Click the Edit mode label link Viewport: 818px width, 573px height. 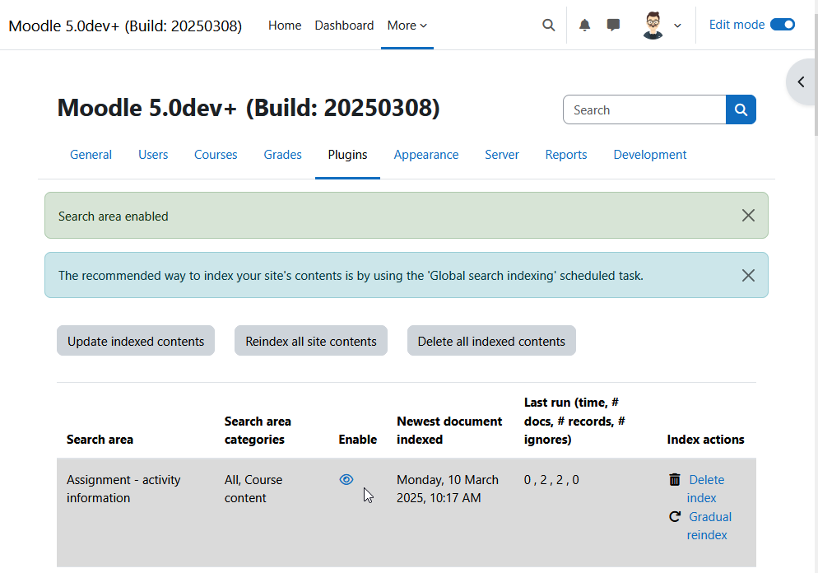tap(737, 25)
